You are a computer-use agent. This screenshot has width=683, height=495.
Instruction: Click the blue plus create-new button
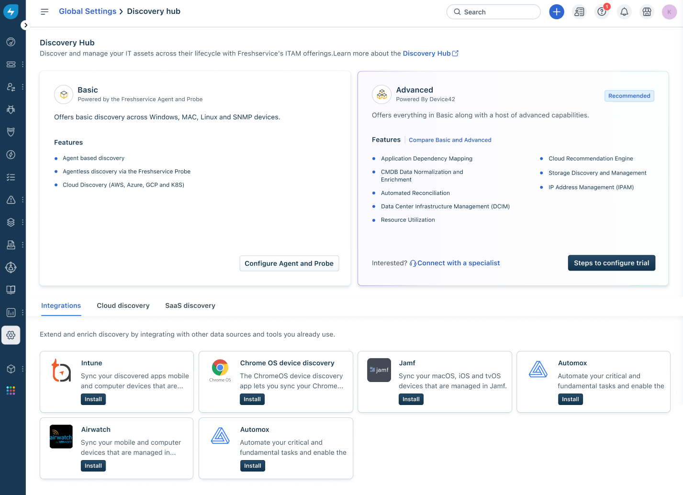556,12
